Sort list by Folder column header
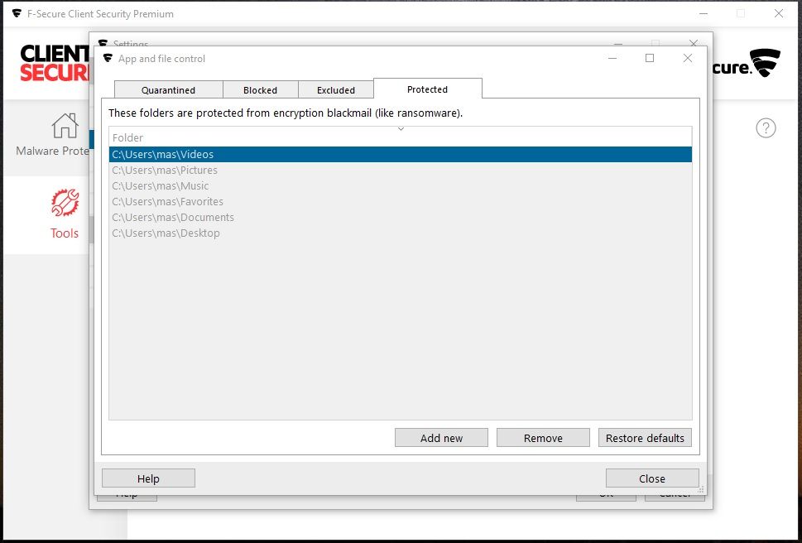Viewport: 802px width, 543px height. click(401, 137)
